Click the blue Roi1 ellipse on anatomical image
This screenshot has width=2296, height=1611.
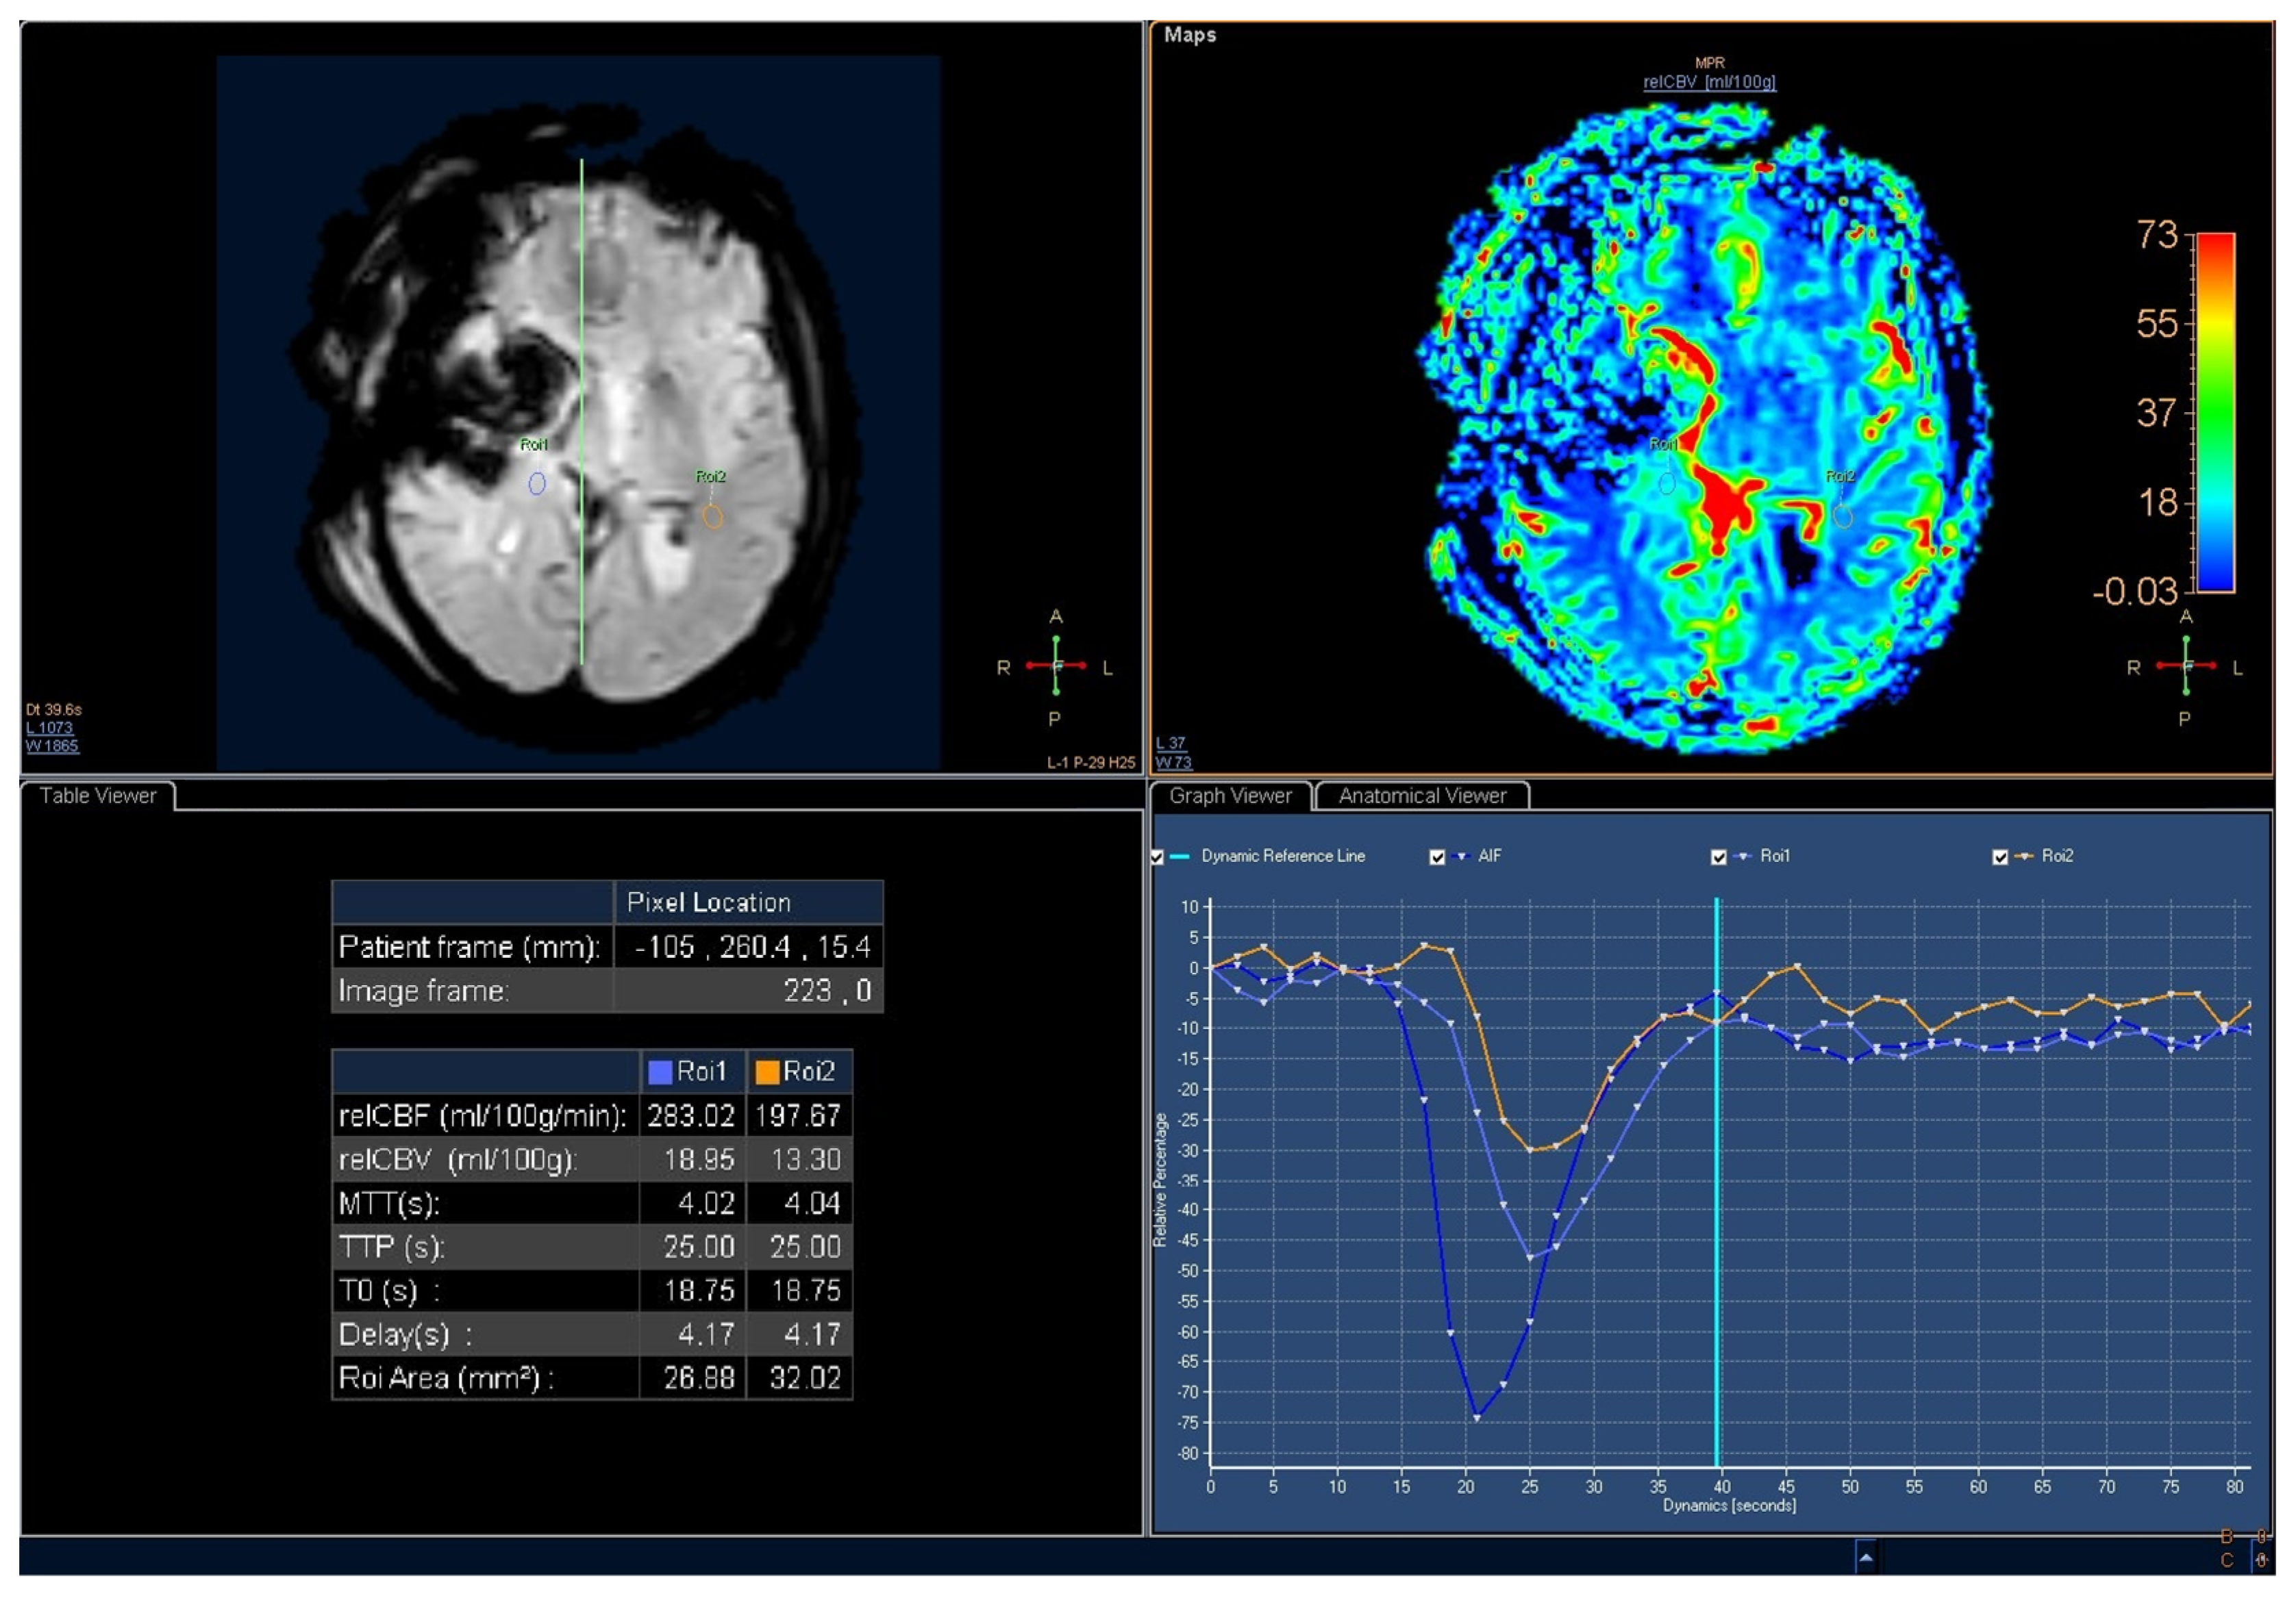click(537, 485)
